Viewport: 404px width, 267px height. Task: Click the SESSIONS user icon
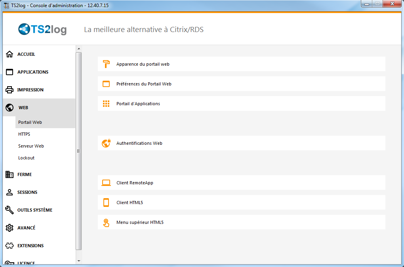pos(10,192)
